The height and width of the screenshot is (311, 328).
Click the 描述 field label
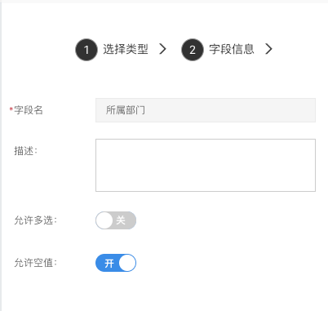click(x=25, y=151)
